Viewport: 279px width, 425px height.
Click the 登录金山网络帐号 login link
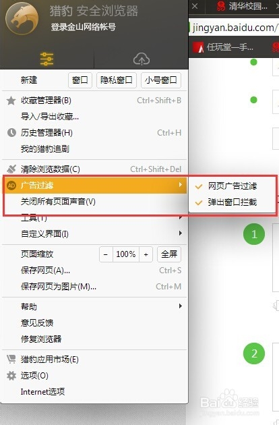(84, 27)
